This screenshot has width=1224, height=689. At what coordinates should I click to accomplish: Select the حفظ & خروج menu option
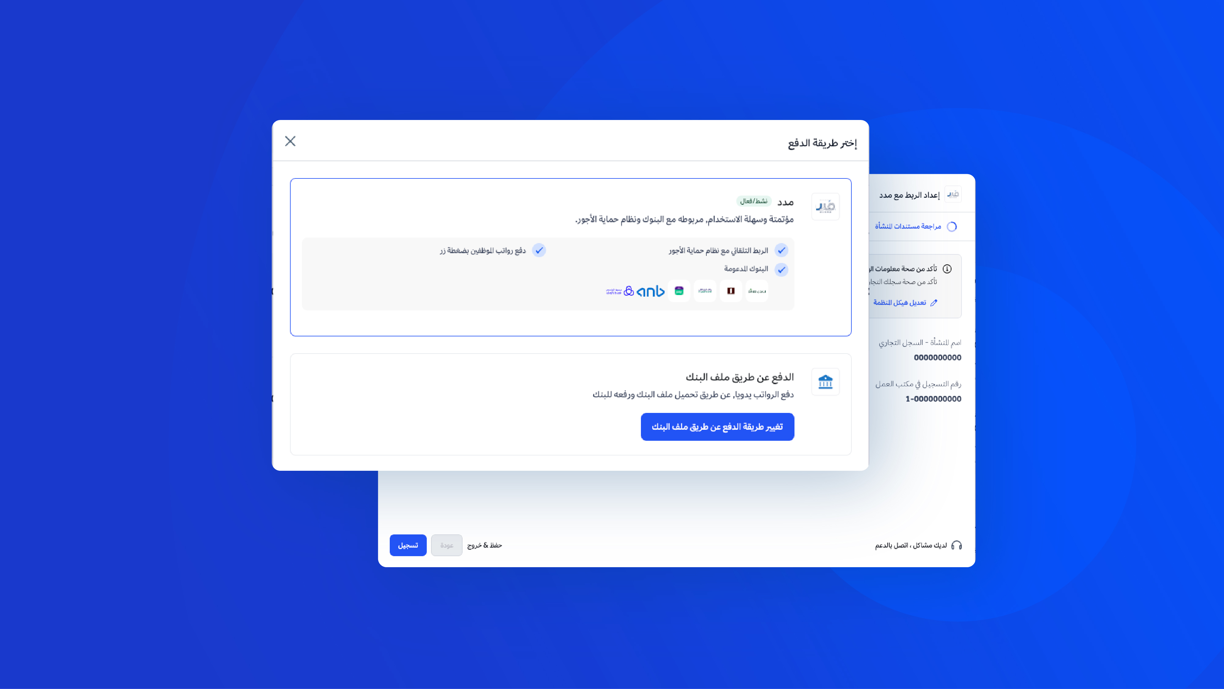click(485, 545)
